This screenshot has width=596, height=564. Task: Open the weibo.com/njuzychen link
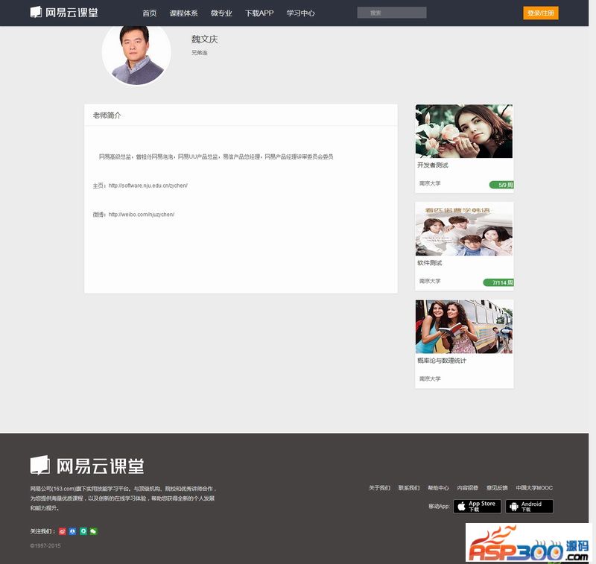click(142, 215)
